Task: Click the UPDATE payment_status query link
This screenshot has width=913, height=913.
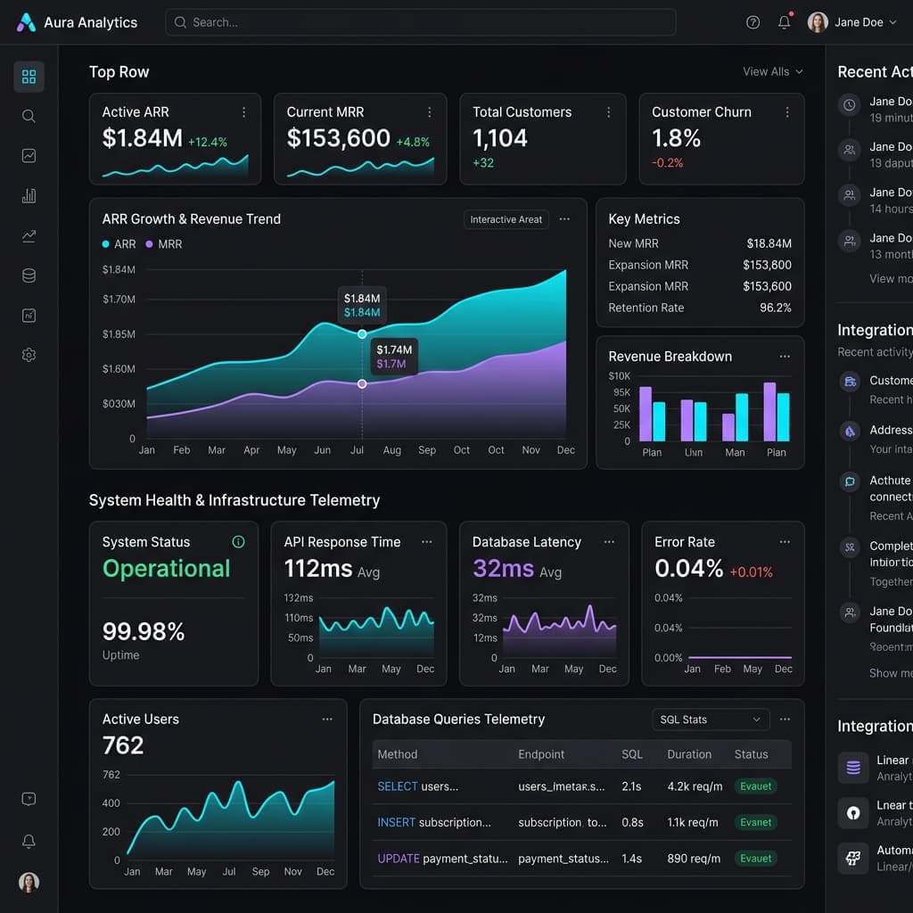Action: 442,859
